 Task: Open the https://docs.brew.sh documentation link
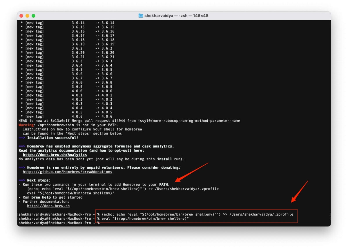pyautogui.click(x=48, y=206)
